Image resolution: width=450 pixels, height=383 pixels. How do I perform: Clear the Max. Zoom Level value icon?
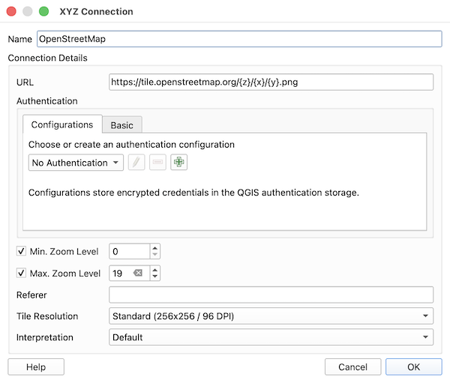coord(138,273)
